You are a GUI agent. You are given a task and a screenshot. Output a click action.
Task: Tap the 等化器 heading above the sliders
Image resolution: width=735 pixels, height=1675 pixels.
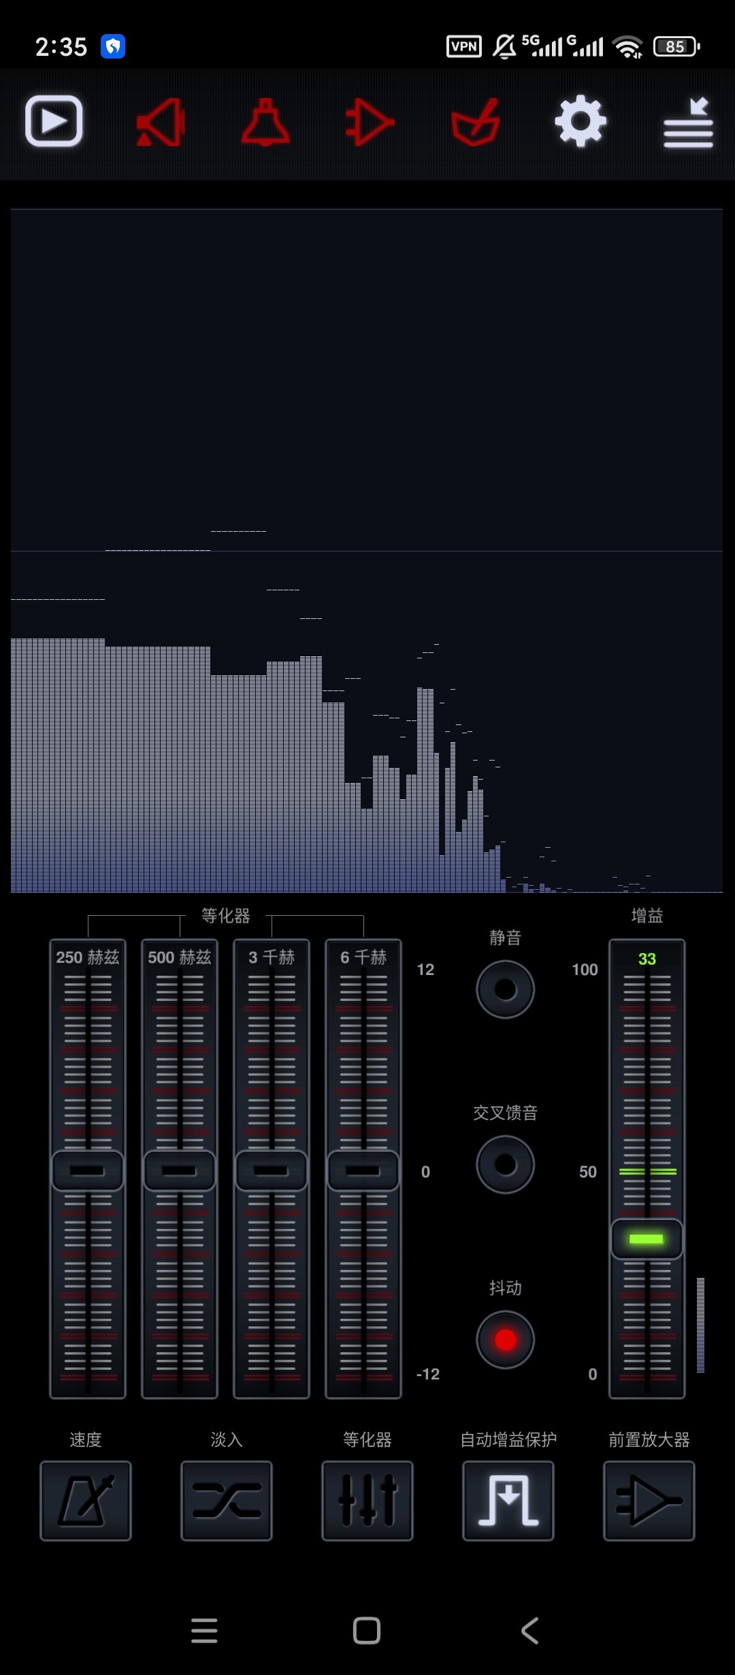coord(226,916)
